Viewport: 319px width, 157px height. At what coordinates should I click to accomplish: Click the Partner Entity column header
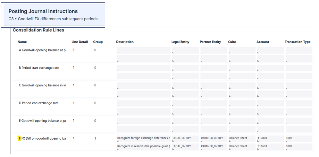[x=210, y=42]
